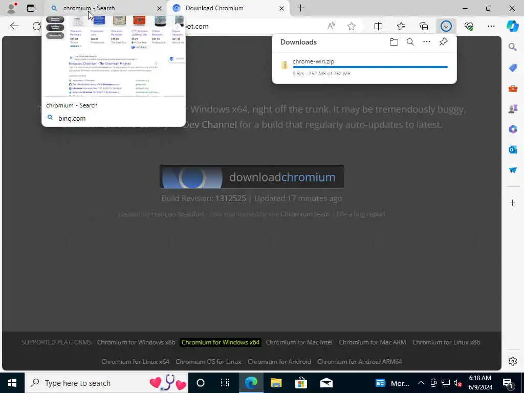524x393 pixels.
Task: Open the tab actions menu icon
Action: click(30, 8)
